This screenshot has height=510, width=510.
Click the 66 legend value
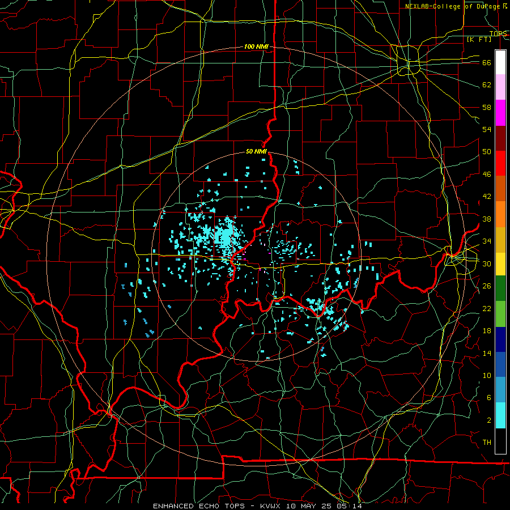487,62
